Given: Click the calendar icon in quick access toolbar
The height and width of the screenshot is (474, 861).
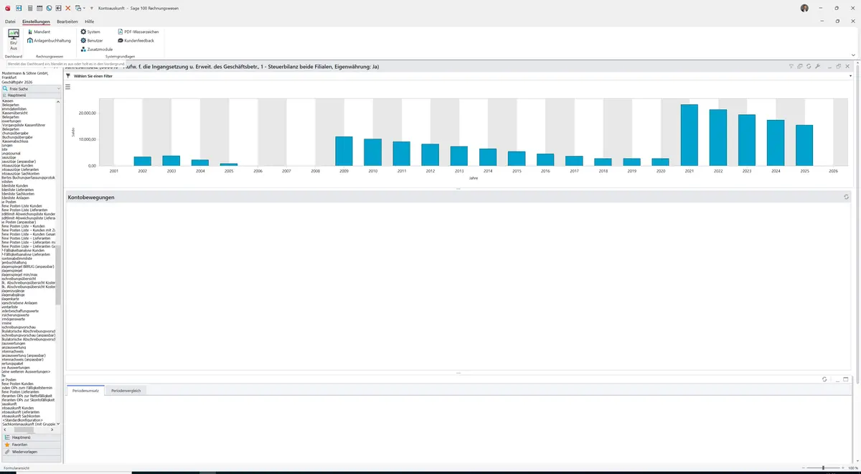Looking at the screenshot, I should pos(39,8).
